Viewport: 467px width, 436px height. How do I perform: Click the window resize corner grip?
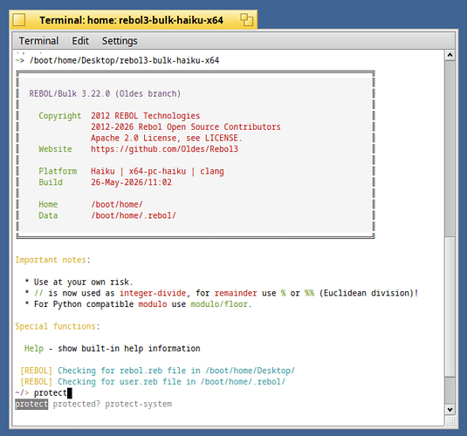(451, 422)
